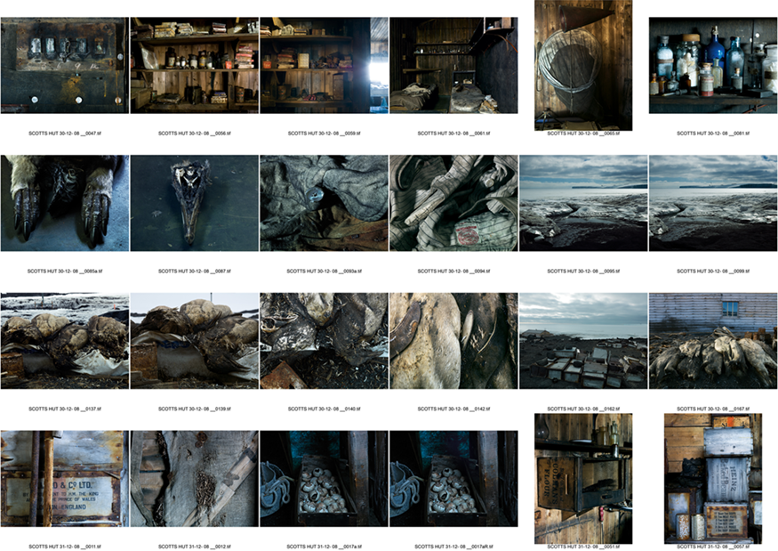Click filename label SCOTTS HUT 30-12-08 0162
778x551 pixels.
click(x=583, y=409)
